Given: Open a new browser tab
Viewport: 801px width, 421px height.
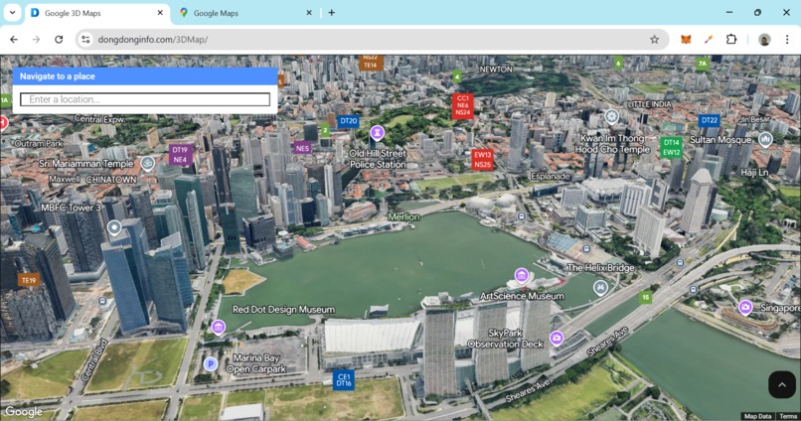Looking at the screenshot, I should coord(332,13).
